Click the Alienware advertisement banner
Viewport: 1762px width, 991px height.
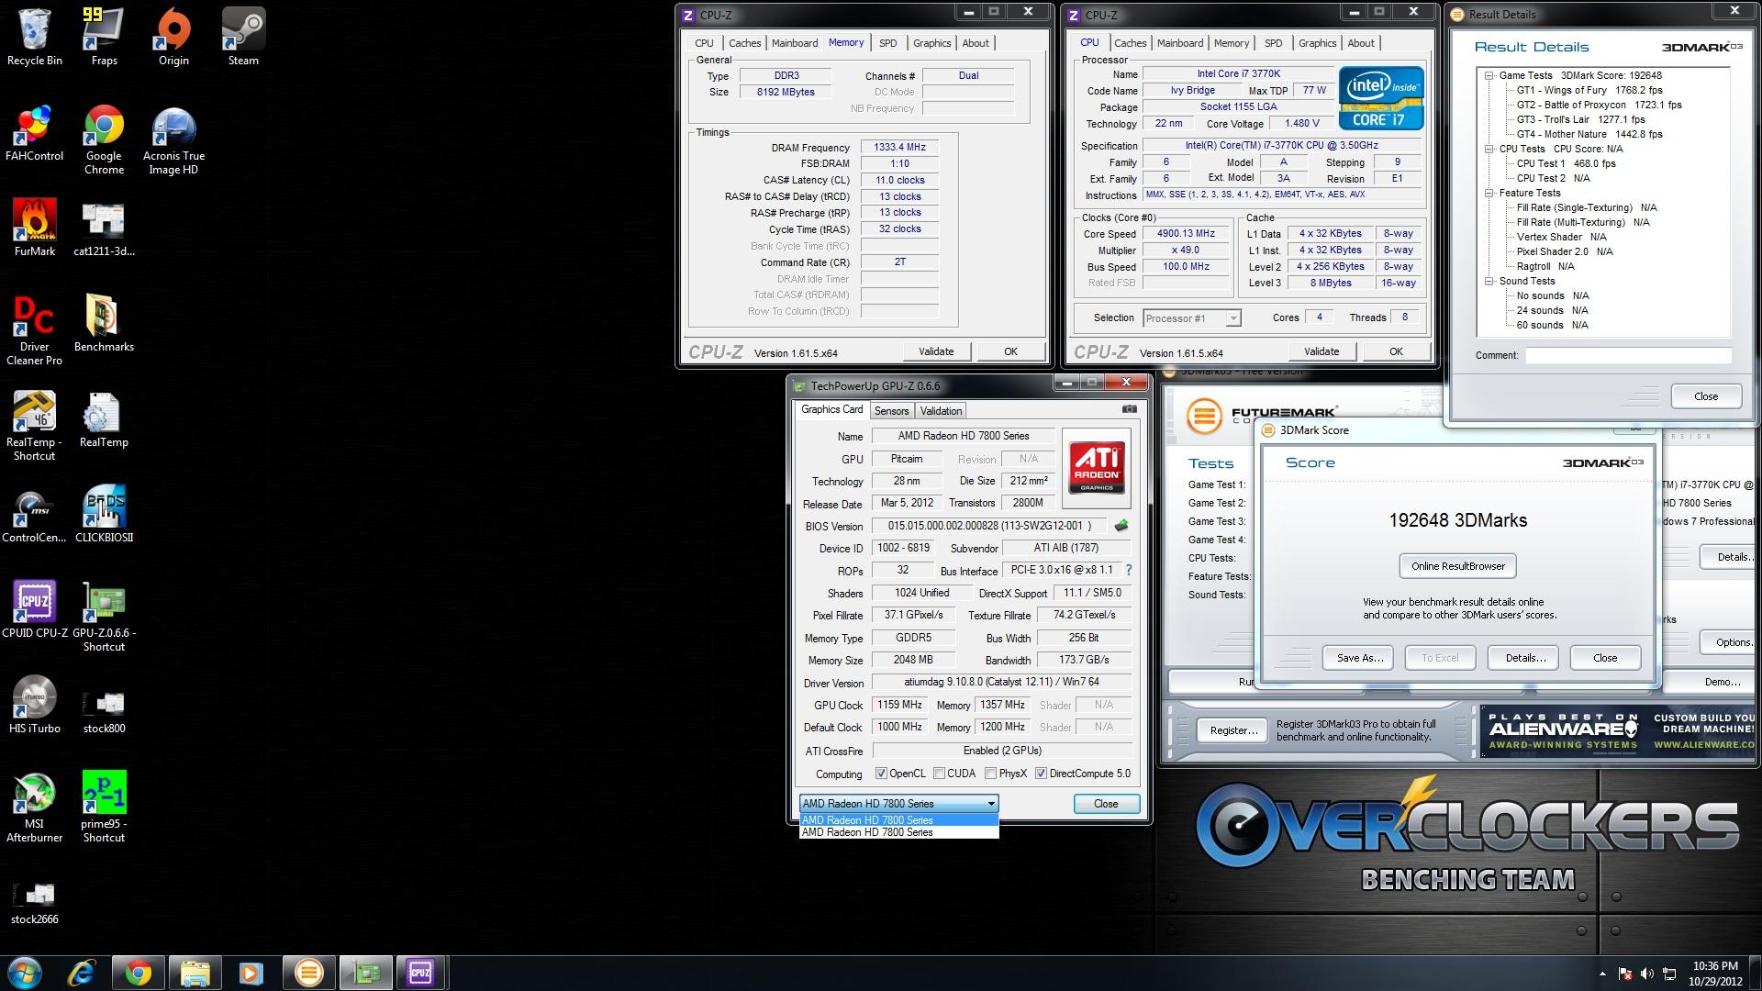pos(1617,730)
